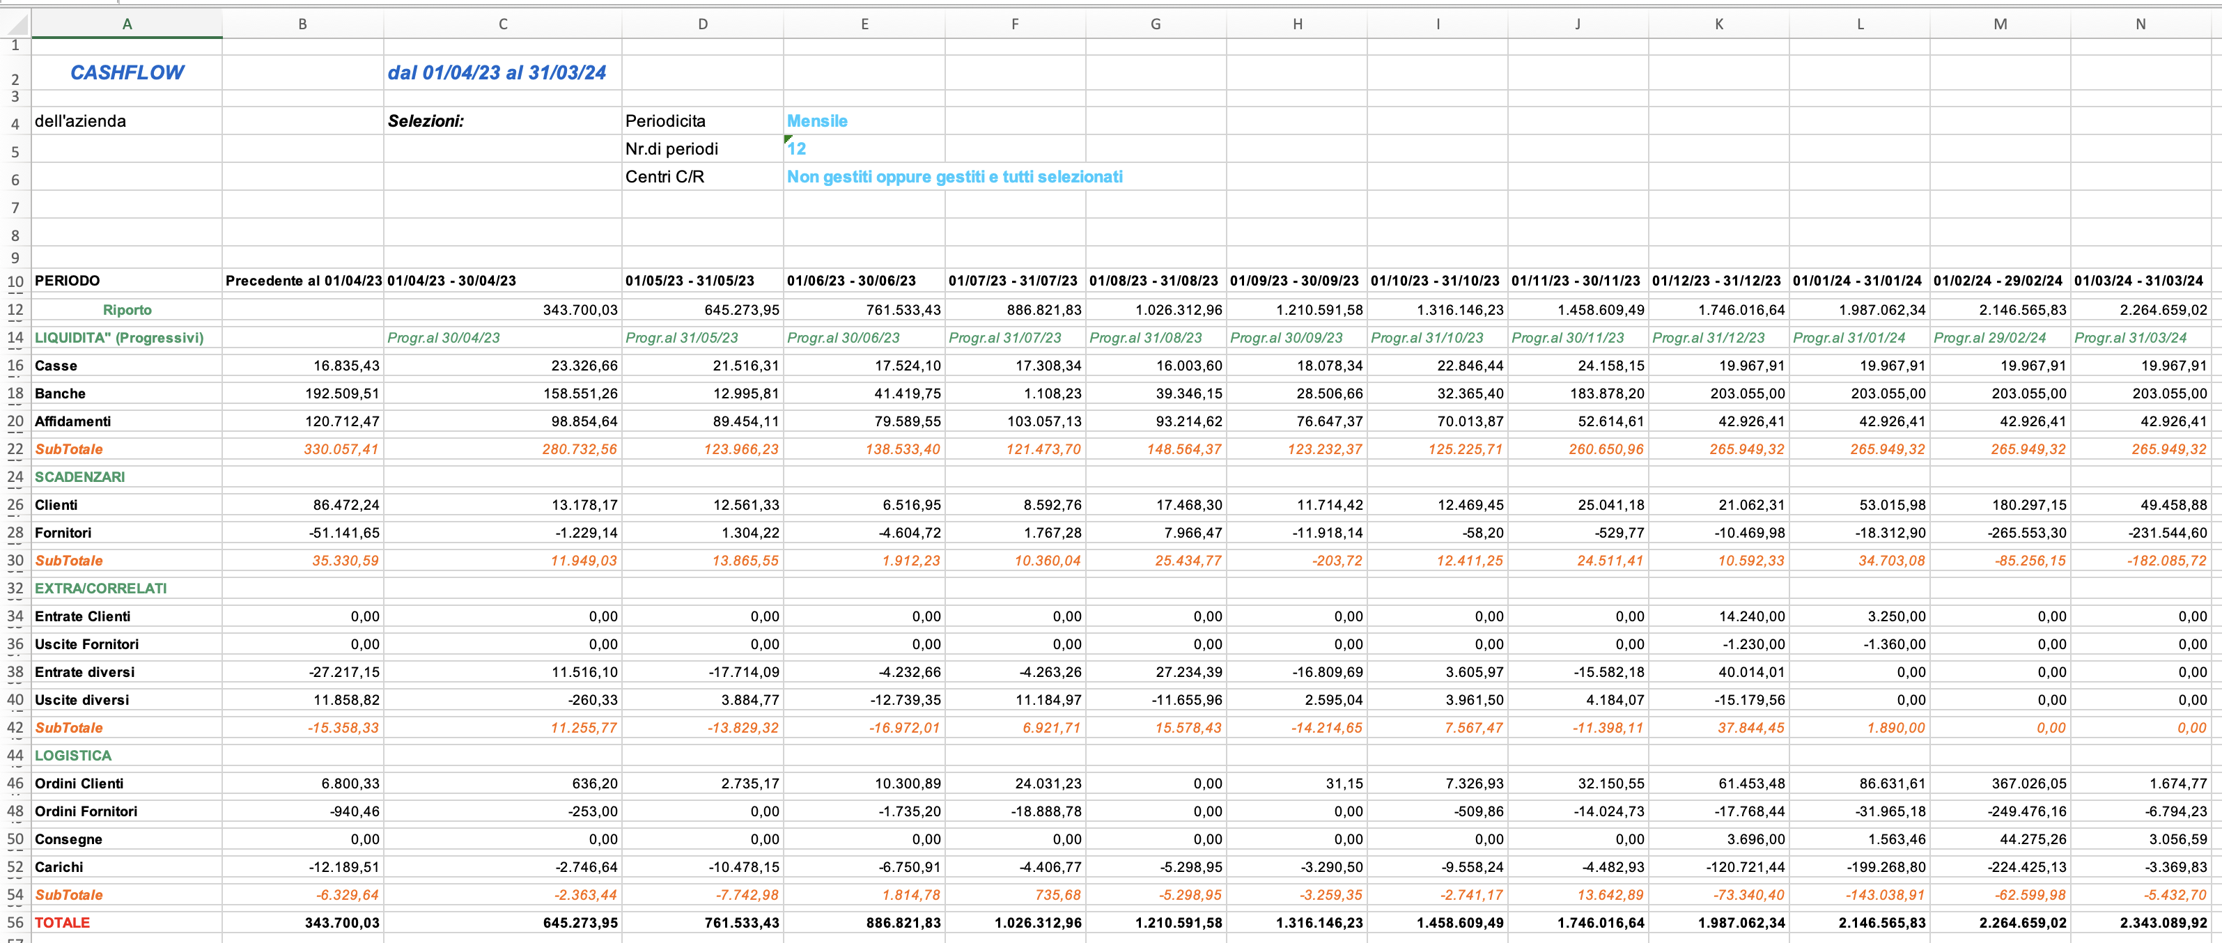
Task: Select column N header
Action: pos(2140,24)
